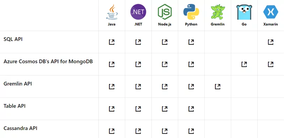The height and width of the screenshot is (138, 284).
Task: Select the blue Go gopher mascot
Action: point(244,12)
